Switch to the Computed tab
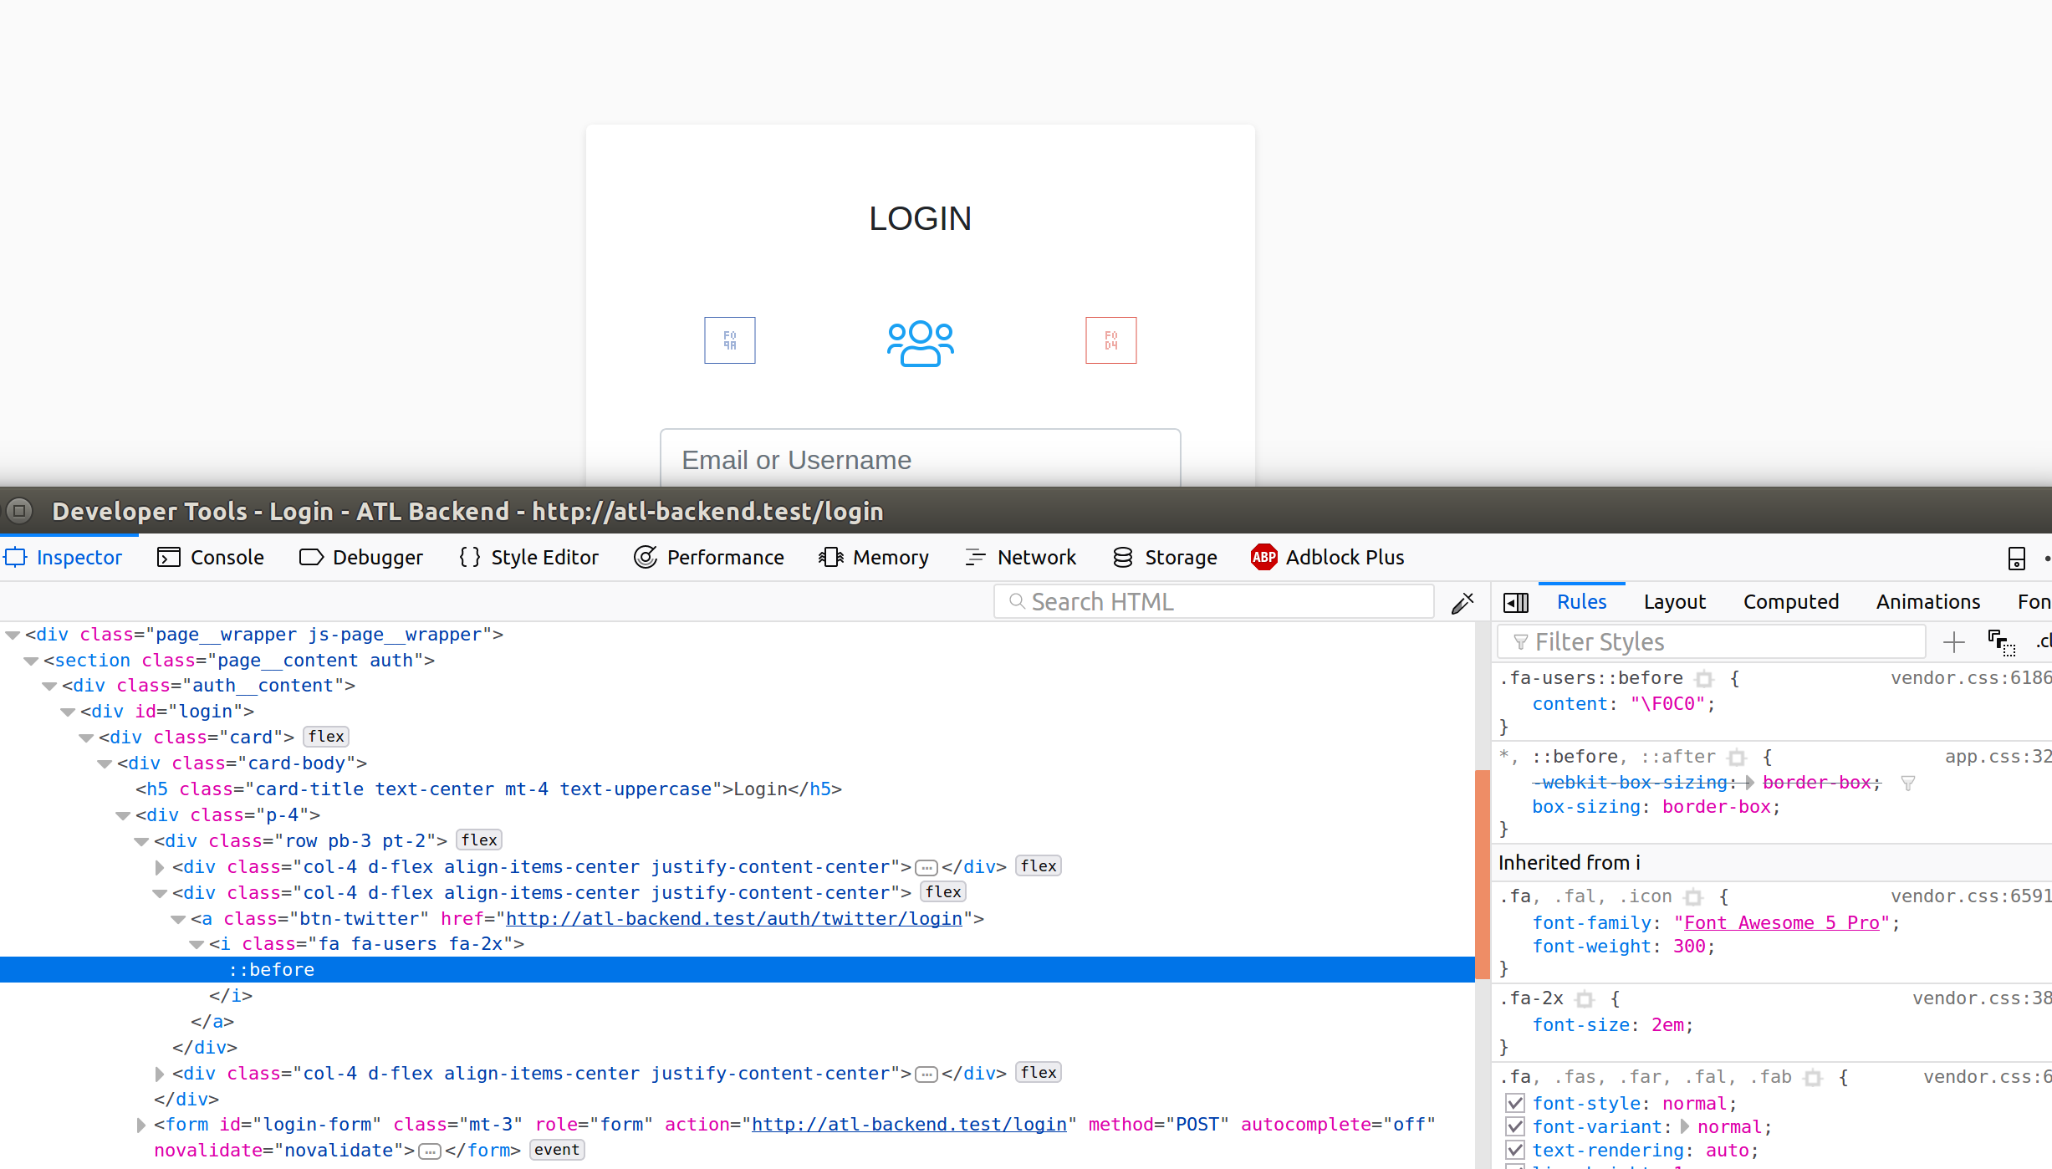This screenshot has width=2052, height=1169. tap(1790, 601)
